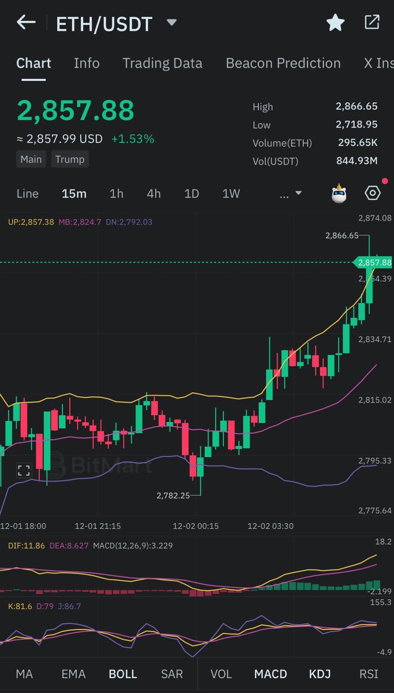Enable the SAR indicator
The image size is (394, 693).
tap(172, 674)
